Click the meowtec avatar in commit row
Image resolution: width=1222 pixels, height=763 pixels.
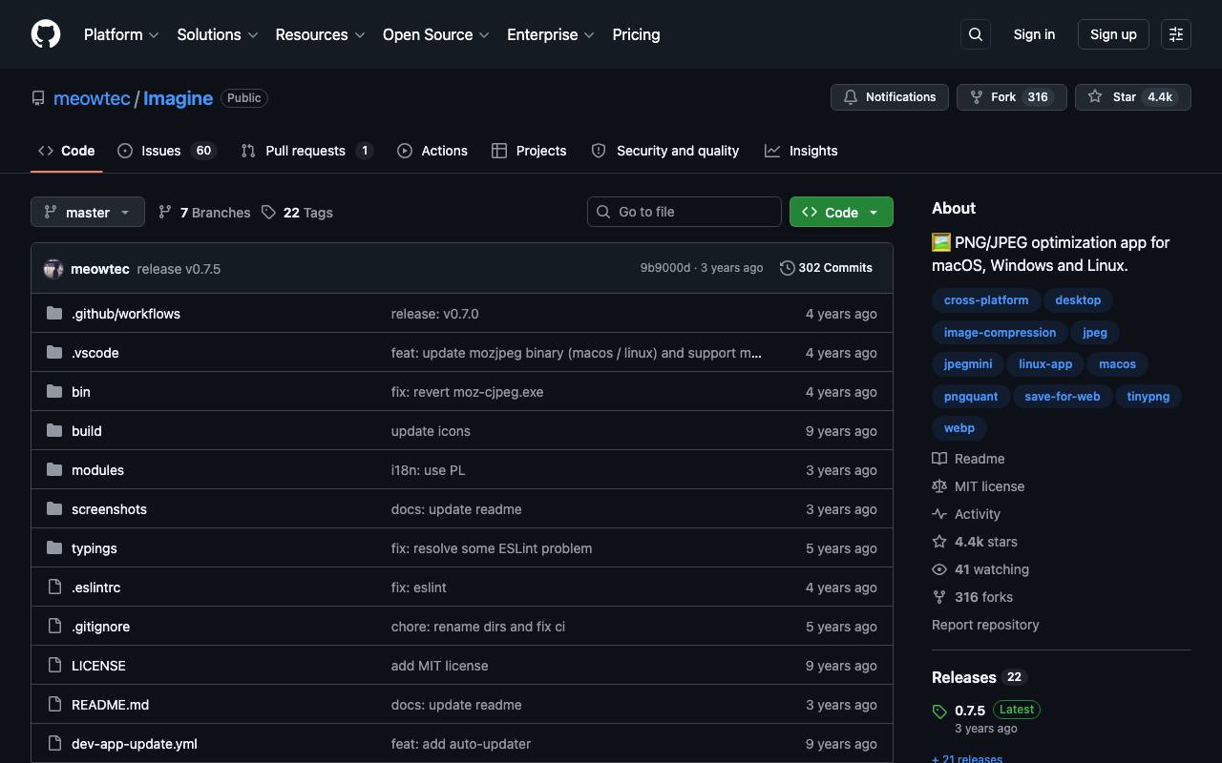coord(53,269)
